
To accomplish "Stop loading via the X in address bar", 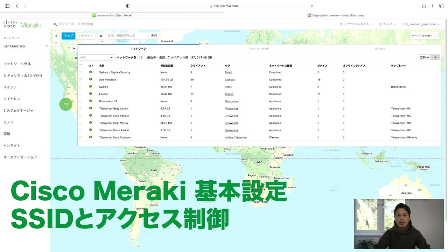I will (312, 6).
